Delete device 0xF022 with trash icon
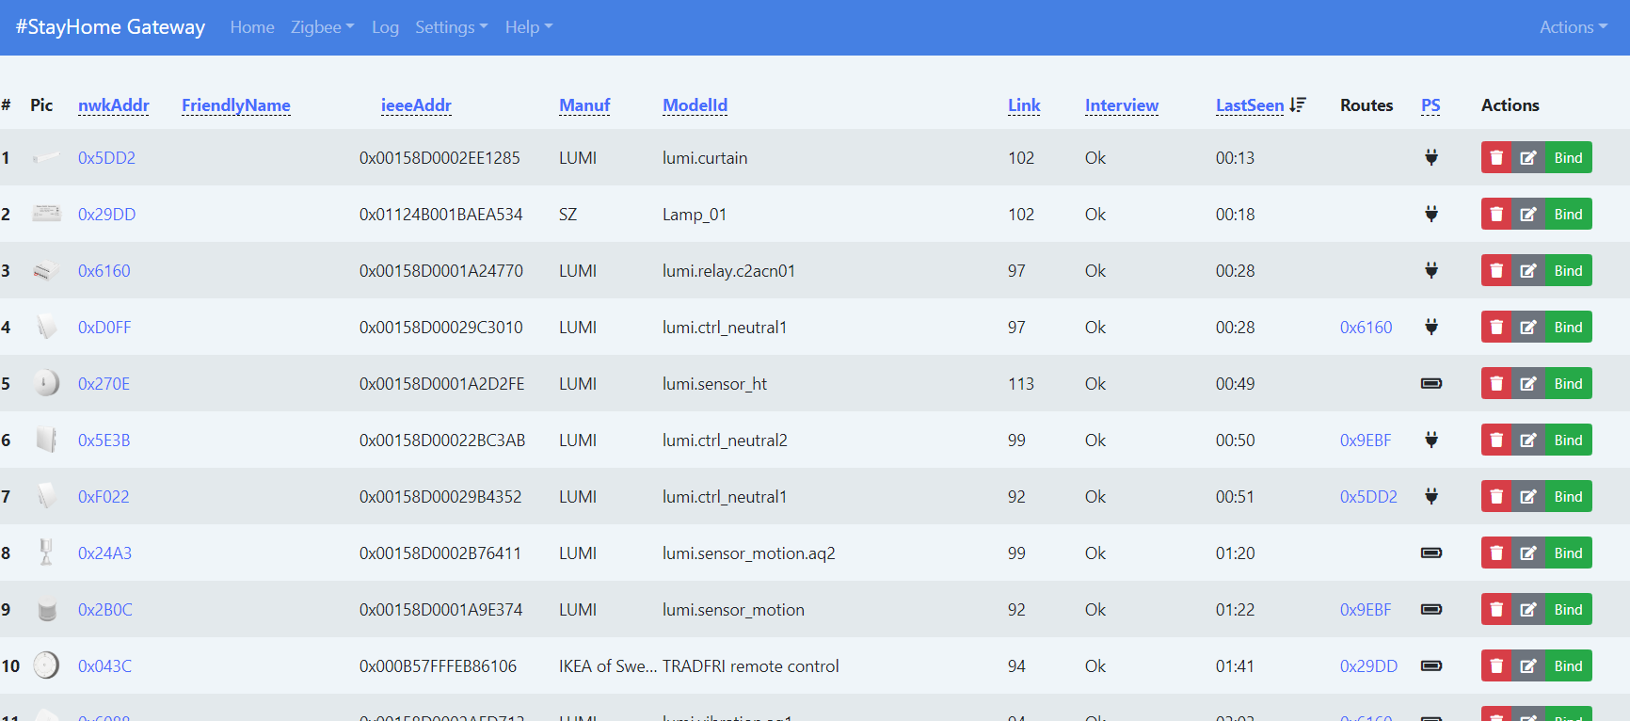Image resolution: width=1630 pixels, height=721 pixels. tap(1496, 496)
